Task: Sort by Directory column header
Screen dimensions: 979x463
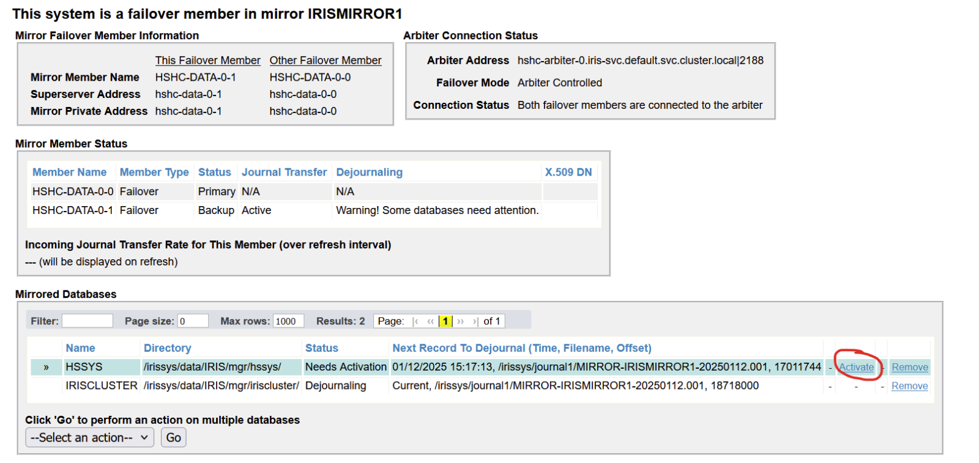Action: click(x=167, y=348)
